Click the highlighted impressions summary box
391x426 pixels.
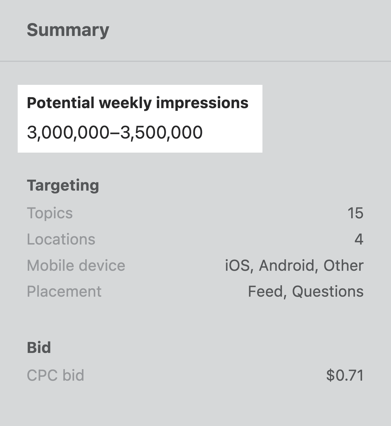[140, 118]
